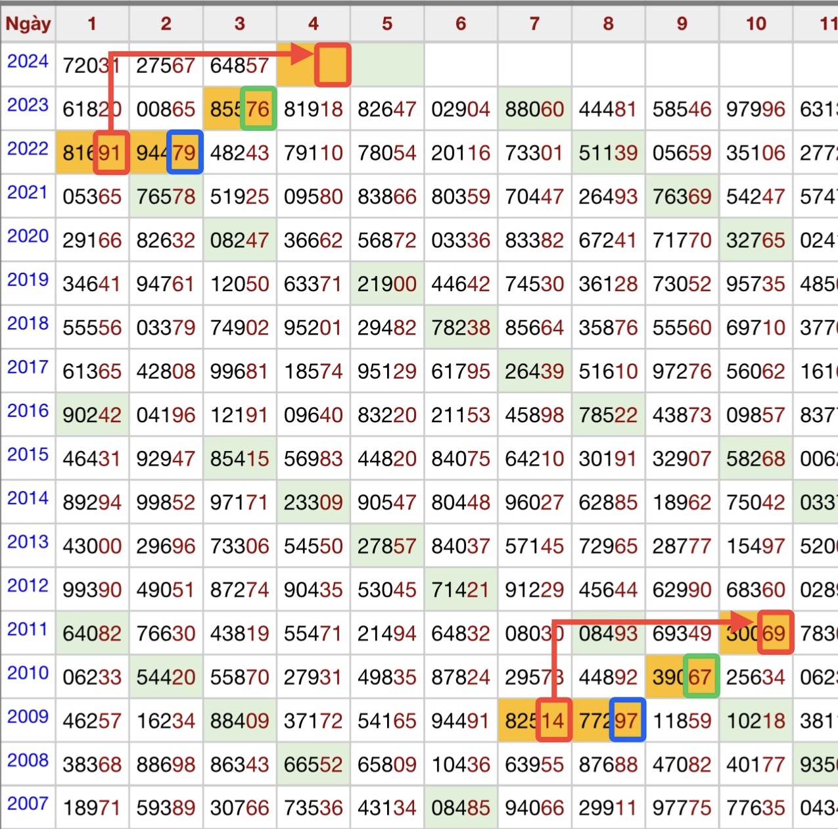
Task: Click the red-outlined 14 in the 2009 row
Action: pos(554,721)
